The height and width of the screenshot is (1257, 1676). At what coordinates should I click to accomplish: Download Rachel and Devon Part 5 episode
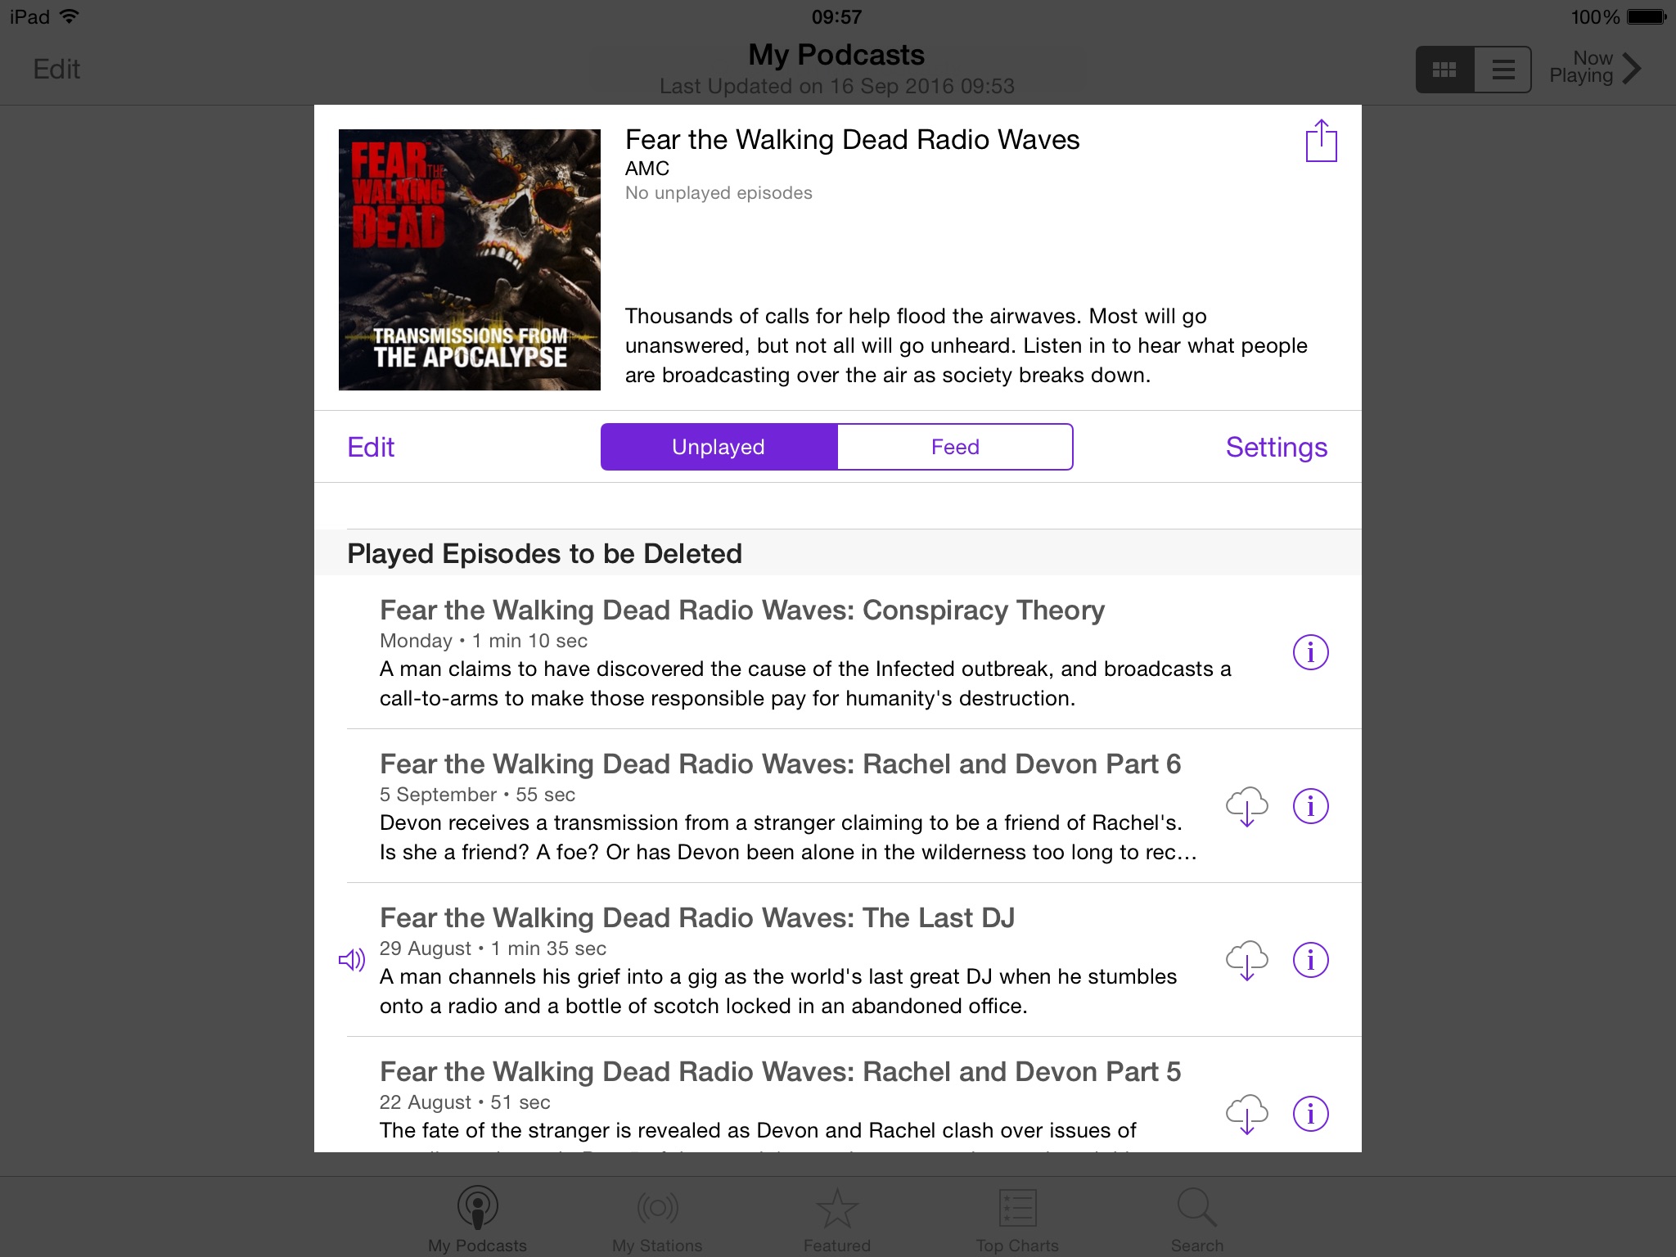(1246, 1114)
